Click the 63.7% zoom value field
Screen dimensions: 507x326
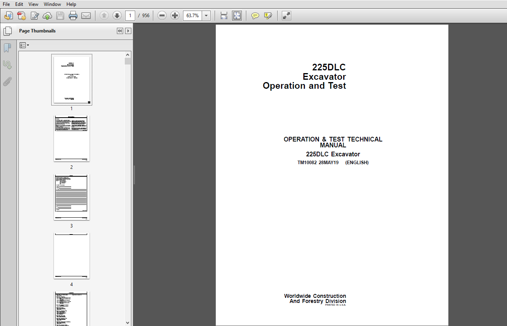point(192,16)
